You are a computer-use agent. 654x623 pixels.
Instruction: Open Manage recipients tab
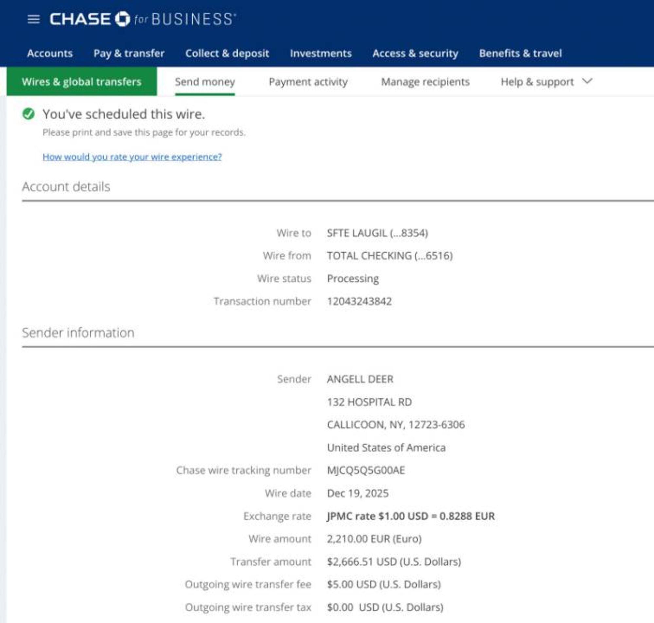tap(425, 82)
